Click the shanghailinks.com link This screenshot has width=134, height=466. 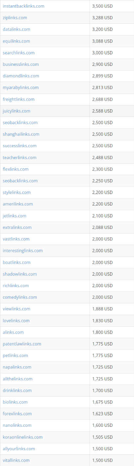pos(21,134)
